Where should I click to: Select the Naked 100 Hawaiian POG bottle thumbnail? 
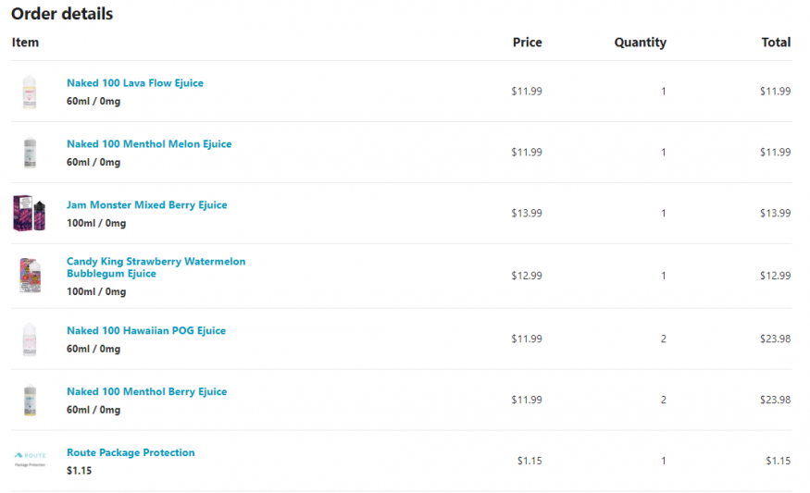[30, 339]
